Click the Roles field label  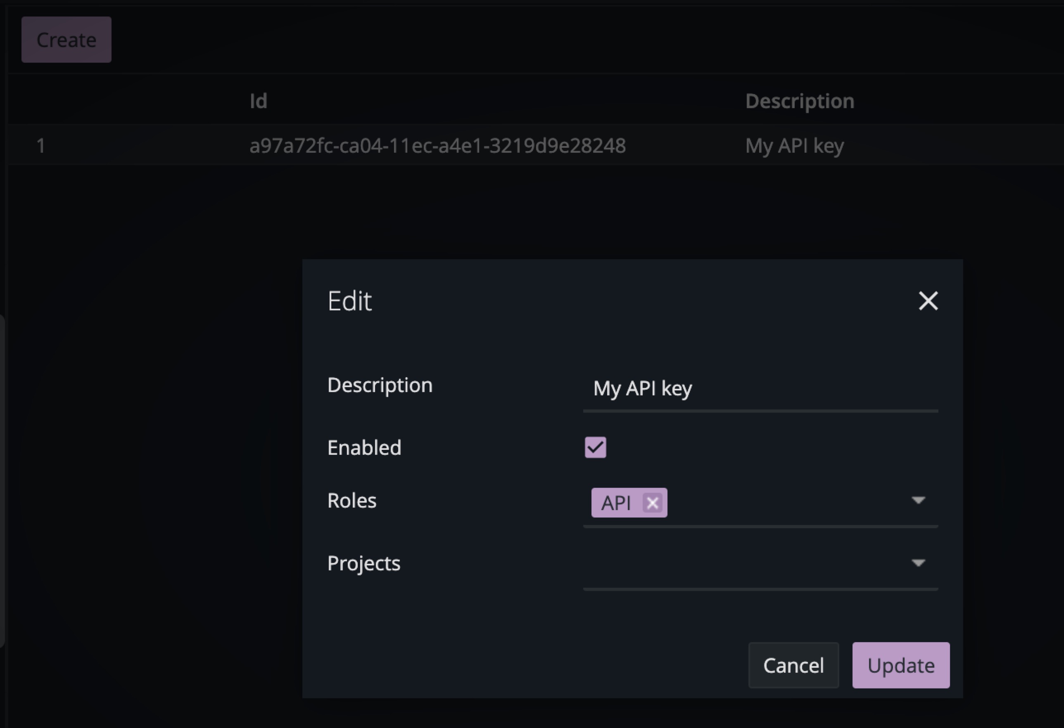pyautogui.click(x=351, y=501)
